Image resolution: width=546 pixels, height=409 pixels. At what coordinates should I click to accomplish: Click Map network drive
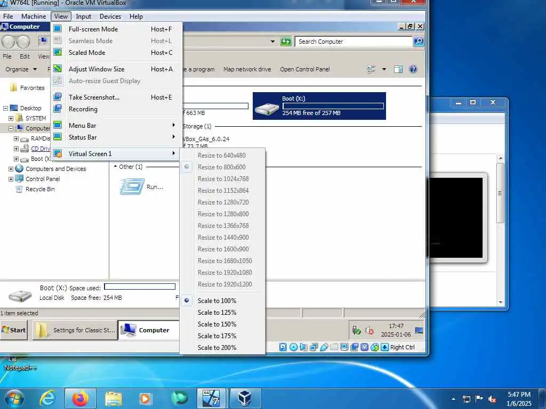247,69
